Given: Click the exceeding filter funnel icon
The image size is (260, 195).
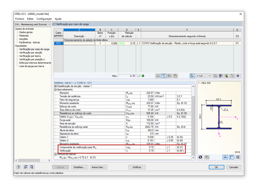Looking at the screenshot, I should point(215,76).
